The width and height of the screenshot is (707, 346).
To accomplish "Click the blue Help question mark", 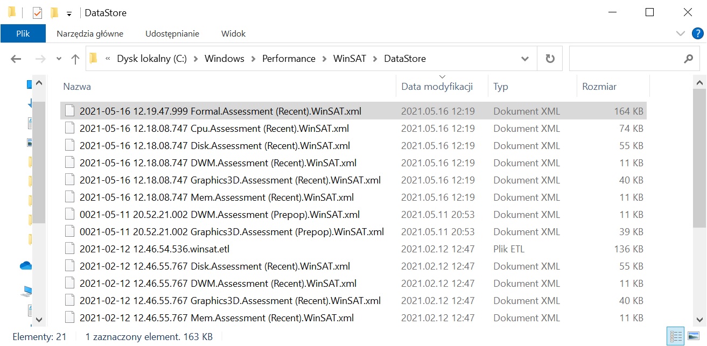I will pyautogui.click(x=698, y=33).
